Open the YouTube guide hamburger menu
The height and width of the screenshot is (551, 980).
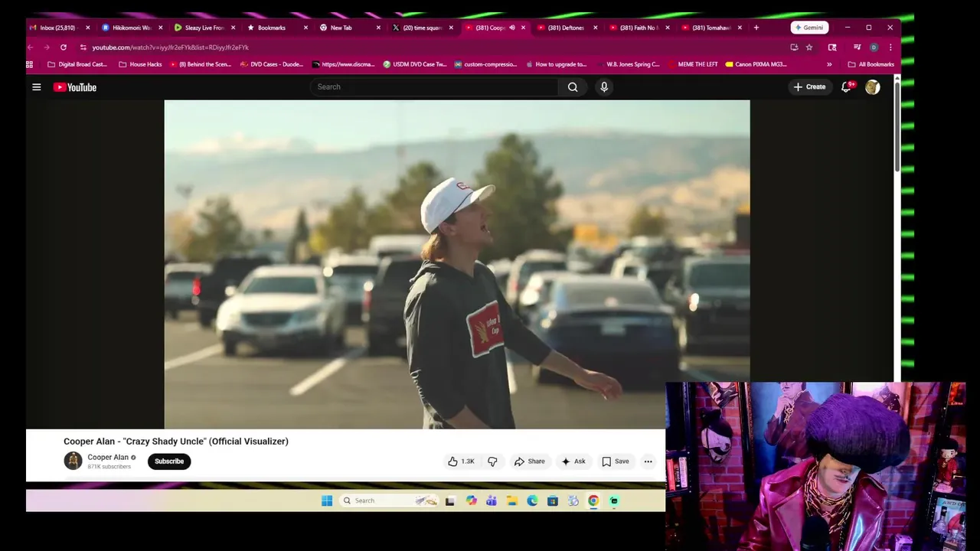click(x=36, y=87)
